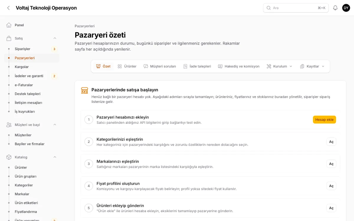354x221 pixels.
Task: Open the Markalarınızı eşleştirin step with Aç
Action: (x=331, y=164)
